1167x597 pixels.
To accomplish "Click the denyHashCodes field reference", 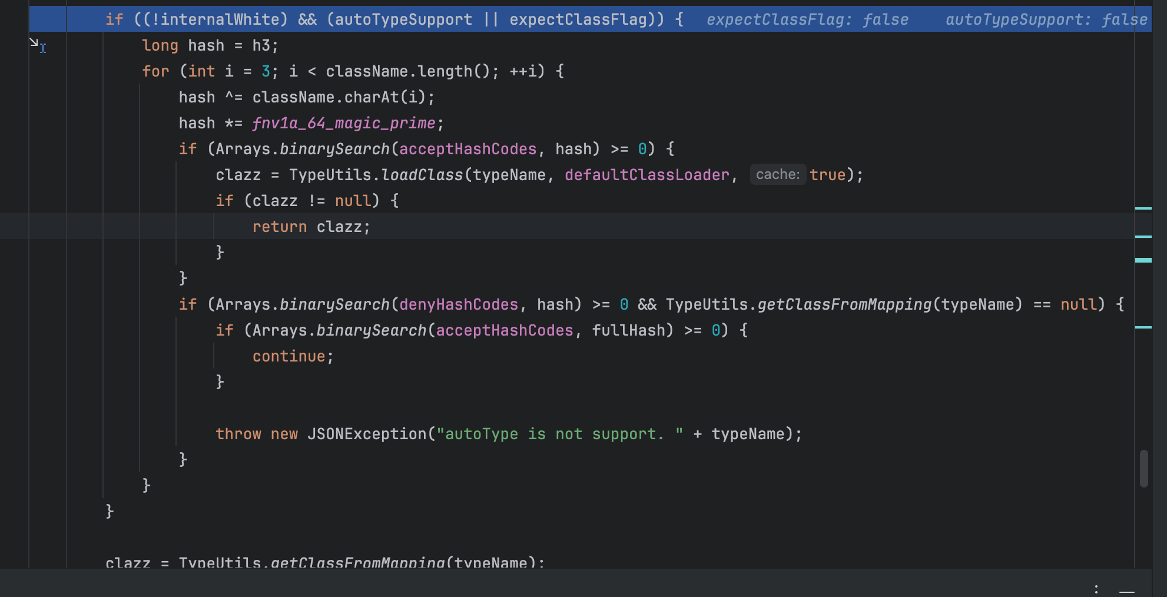I will tap(459, 304).
